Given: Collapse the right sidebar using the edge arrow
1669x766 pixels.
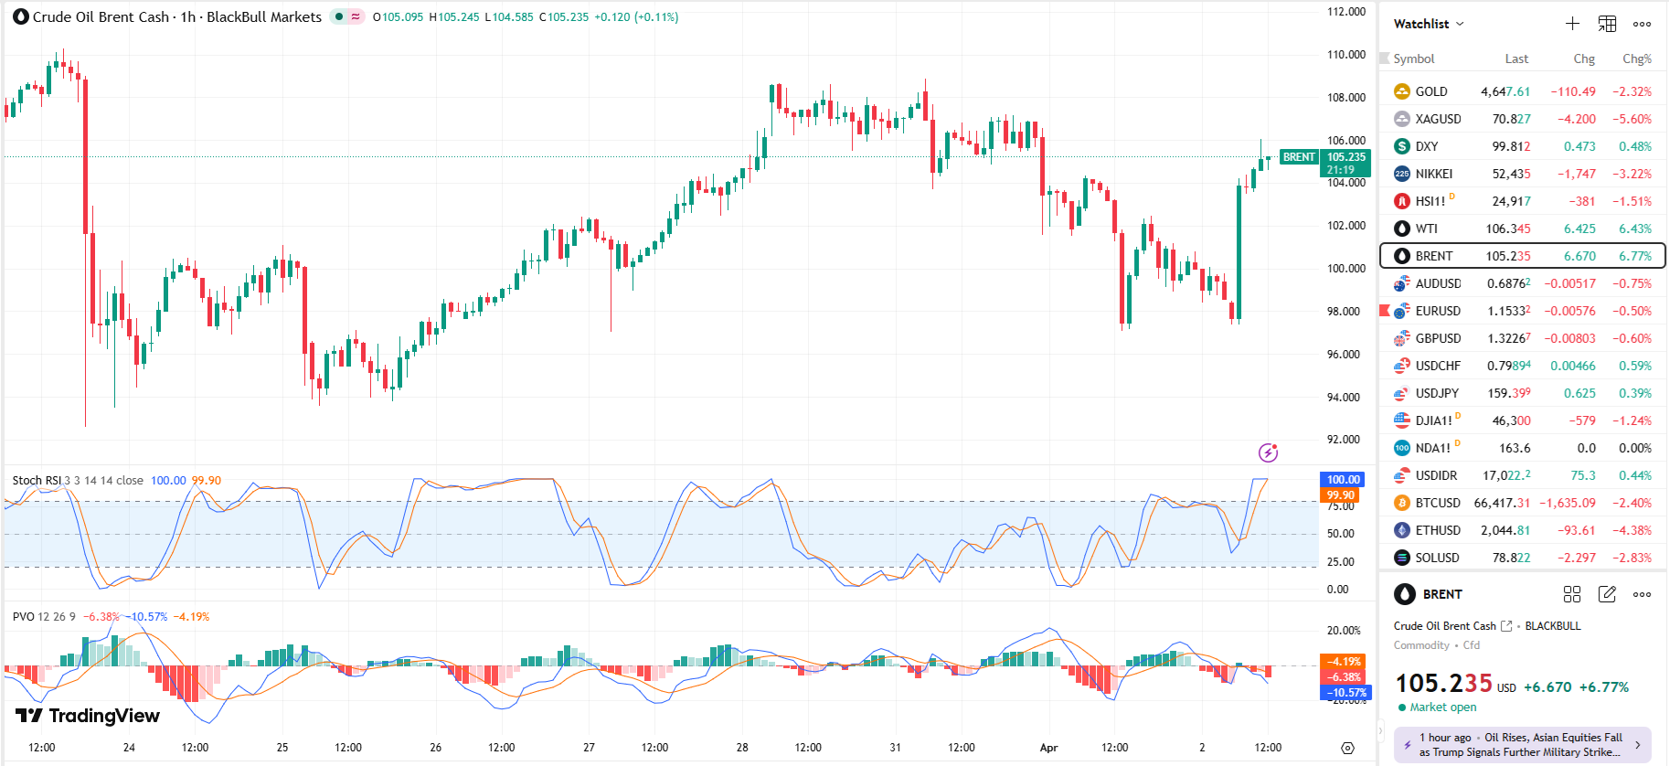Looking at the screenshot, I should click(1381, 731).
